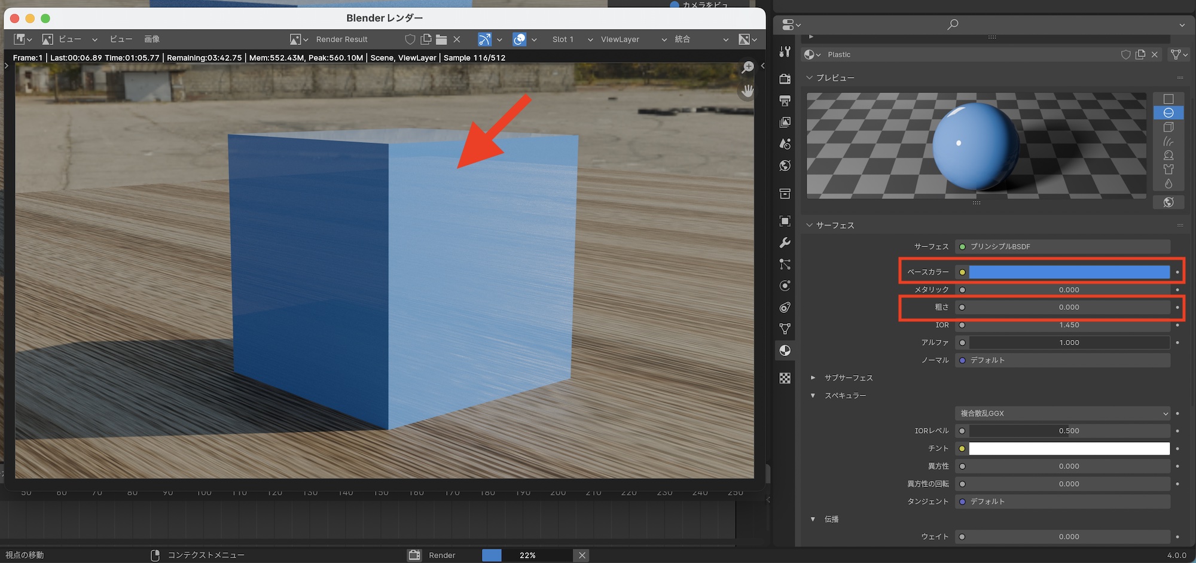Open the Tool properties tab
Image resolution: width=1196 pixels, height=563 pixels.
pyautogui.click(x=785, y=52)
